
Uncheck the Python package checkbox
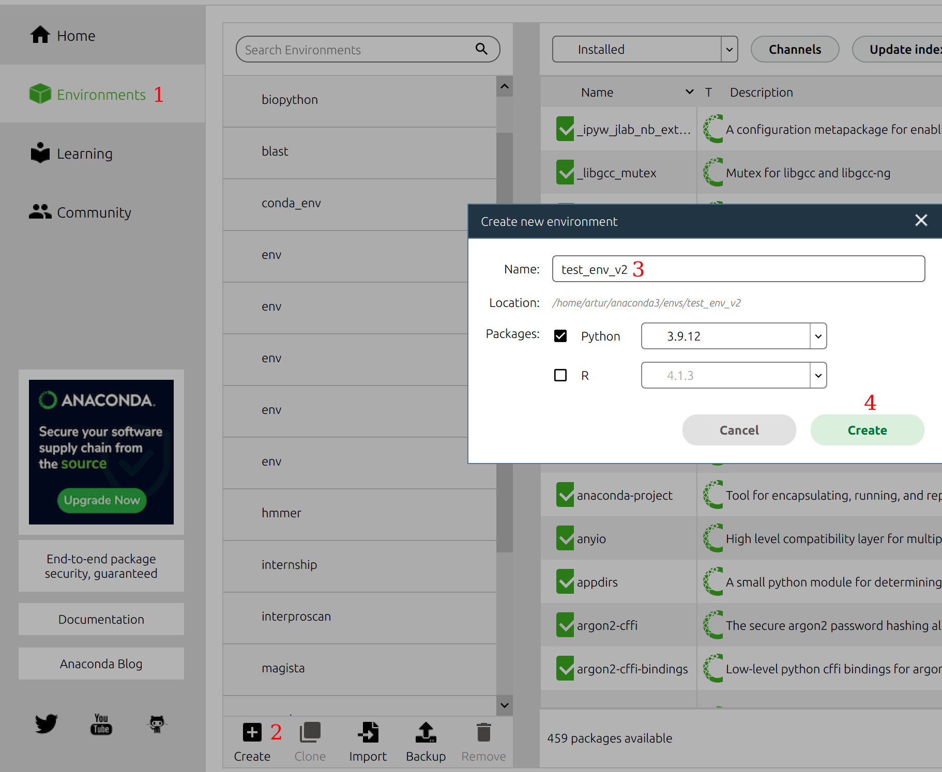560,336
